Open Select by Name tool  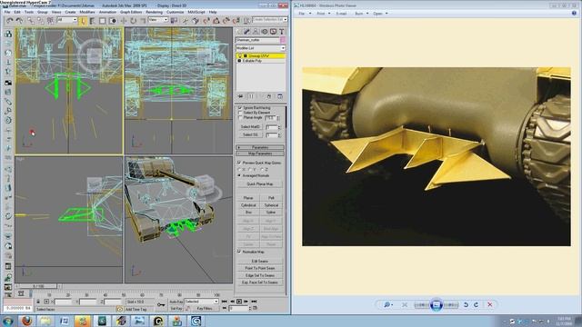point(92,21)
